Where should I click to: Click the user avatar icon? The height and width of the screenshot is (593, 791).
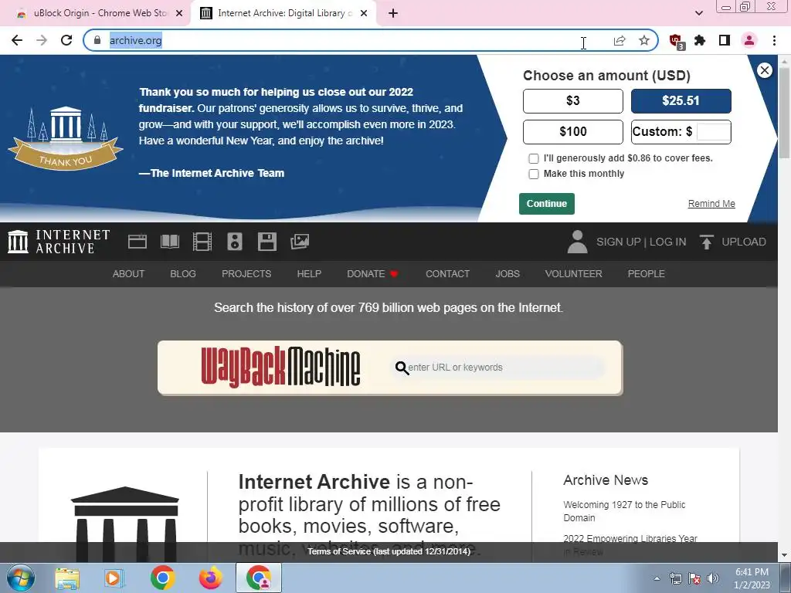[x=577, y=242]
